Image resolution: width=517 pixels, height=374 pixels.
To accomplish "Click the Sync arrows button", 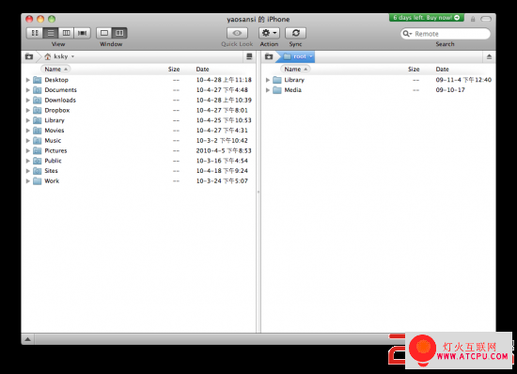I will (296, 33).
